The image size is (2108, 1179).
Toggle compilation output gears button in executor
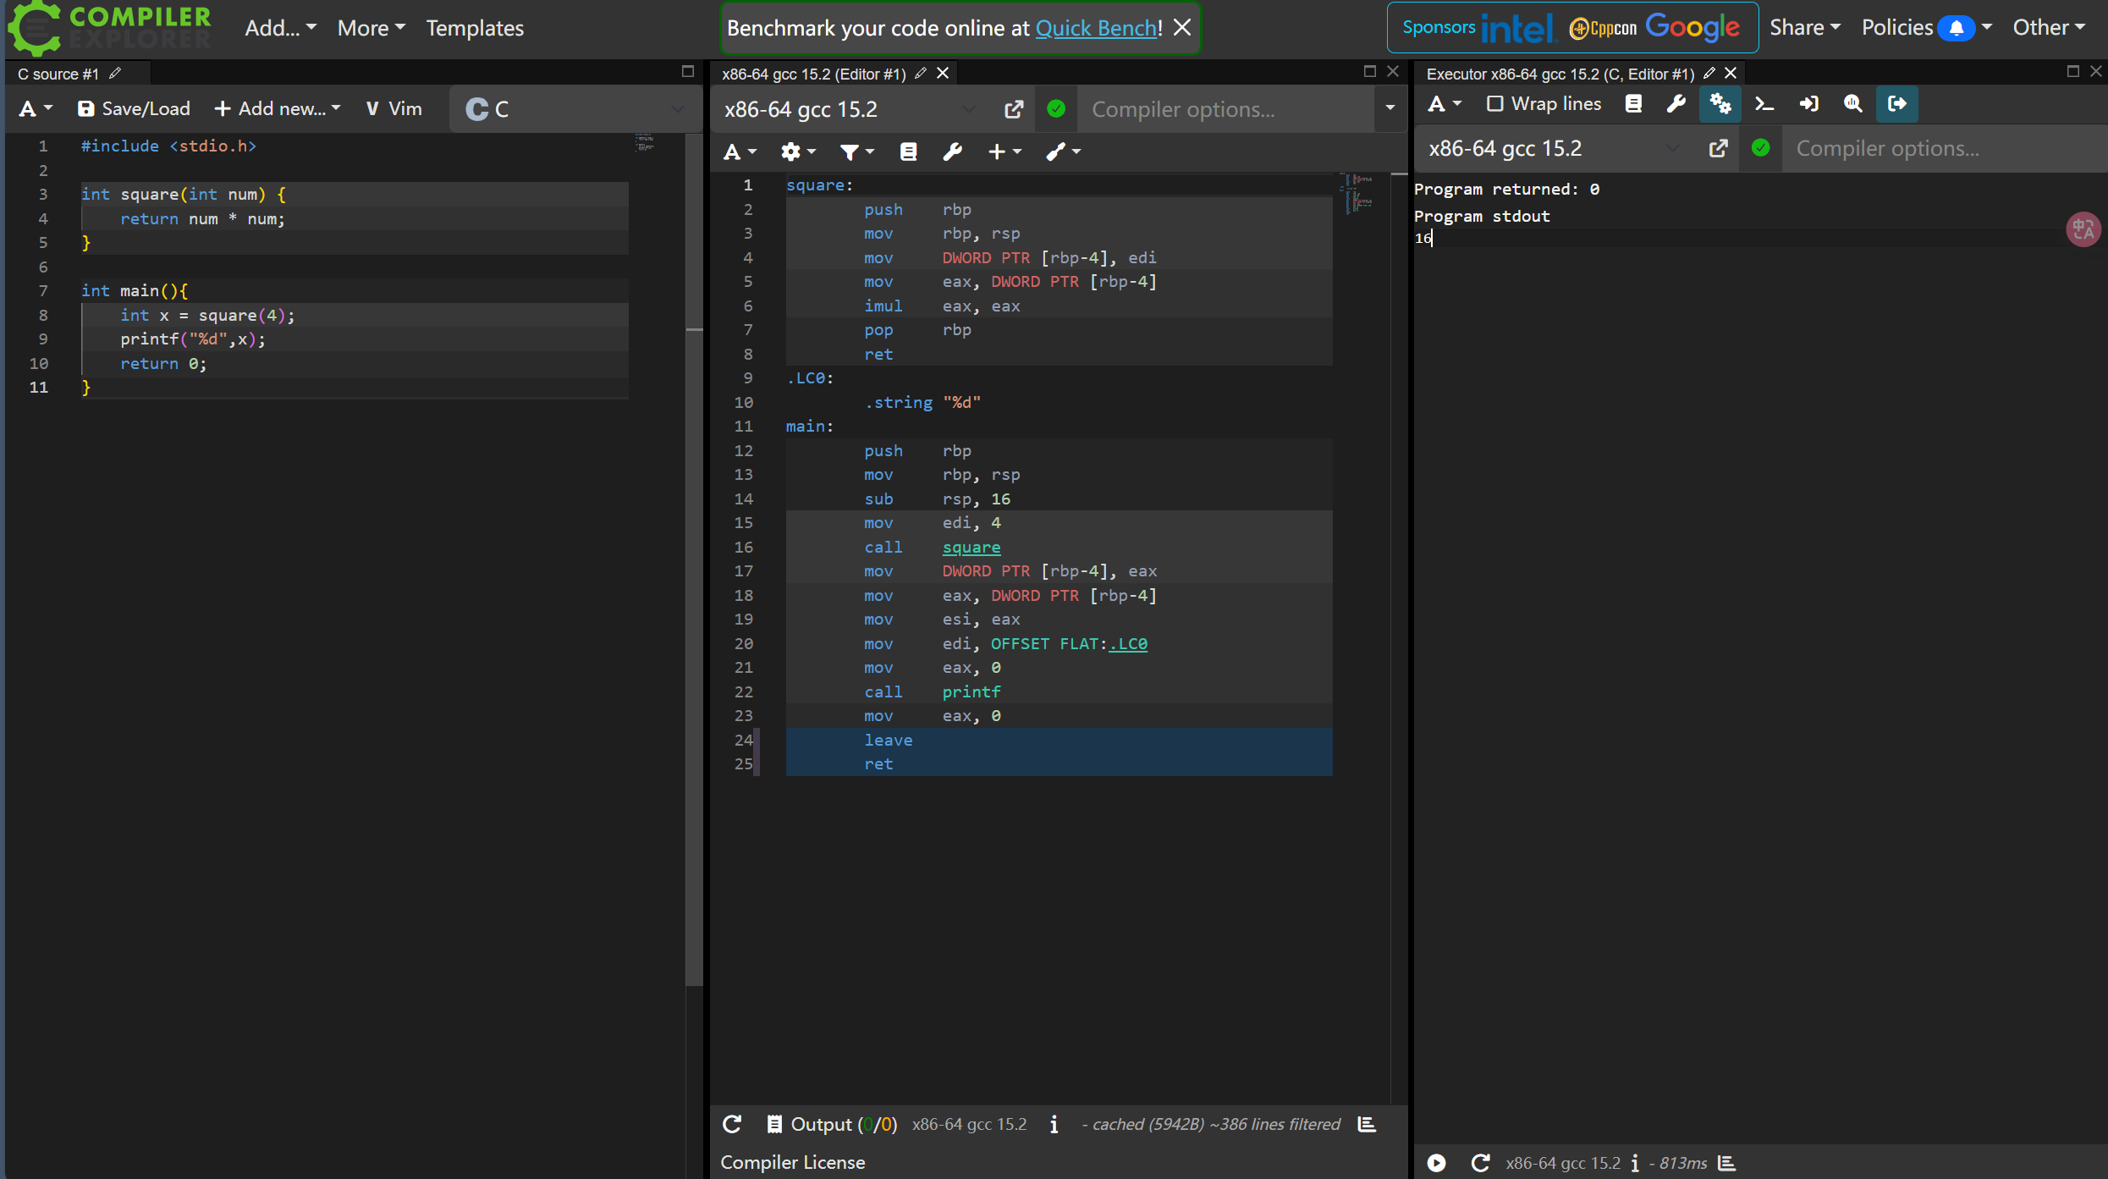click(x=1720, y=104)
